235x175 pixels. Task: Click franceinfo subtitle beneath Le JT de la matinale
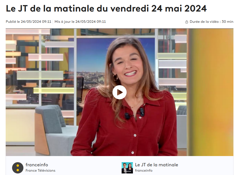coord(143,170)
